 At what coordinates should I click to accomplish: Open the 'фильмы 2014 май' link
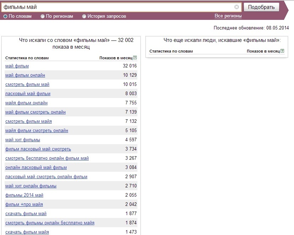pos(24,195)
